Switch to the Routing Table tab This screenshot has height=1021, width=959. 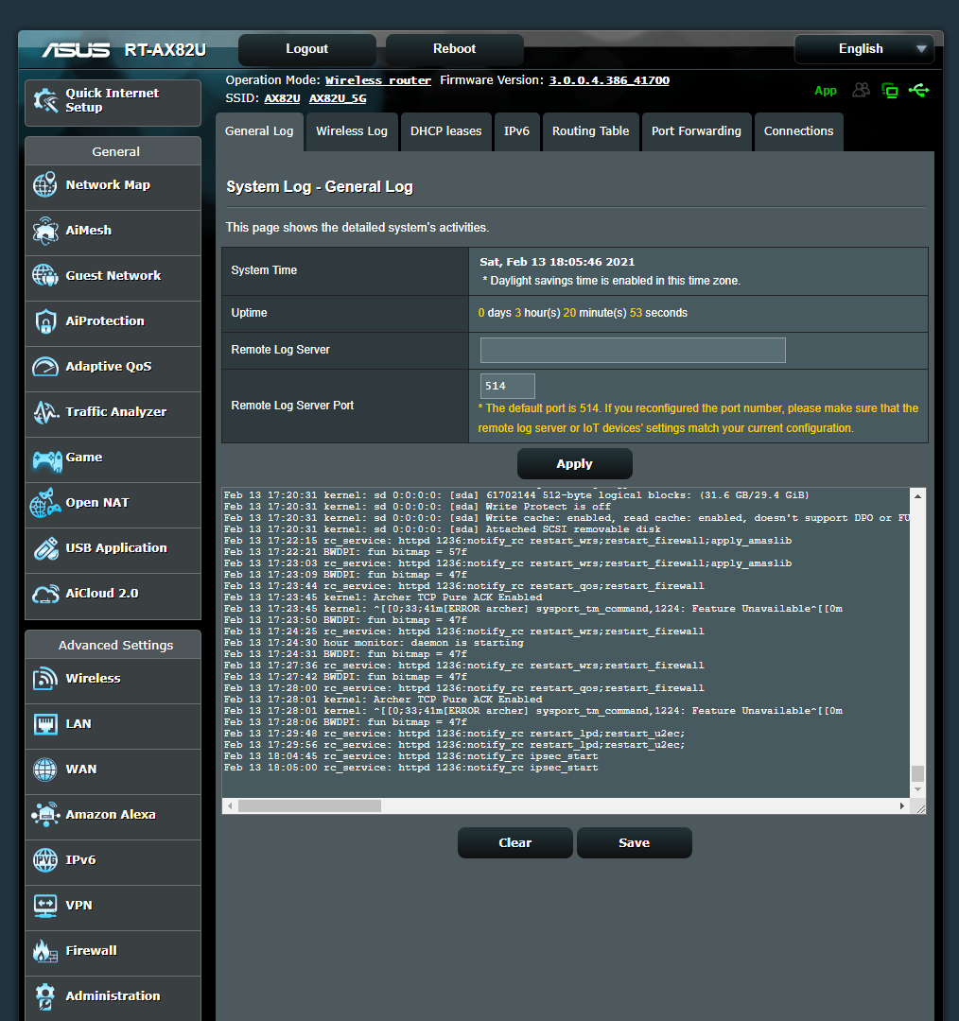pos(590,131)
